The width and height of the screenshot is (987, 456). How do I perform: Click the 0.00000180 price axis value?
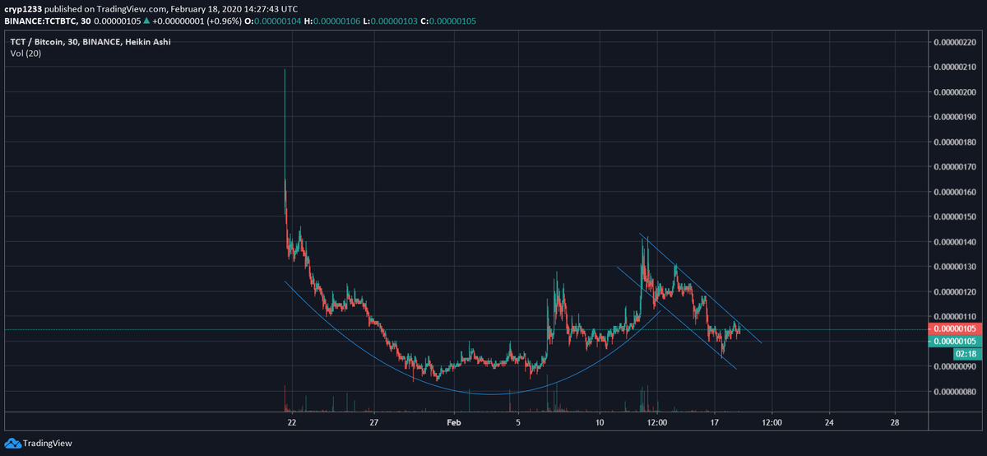pyautogui.click(x=956, y=142)
